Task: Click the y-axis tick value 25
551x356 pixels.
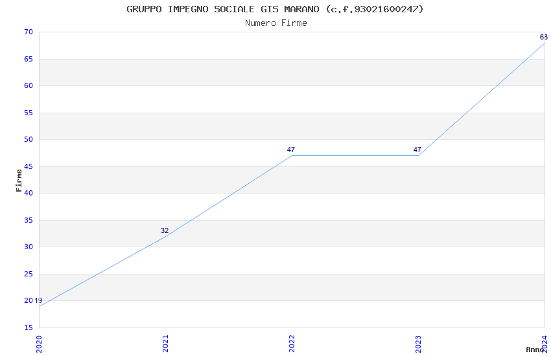Action: click(x=29, y=274)
